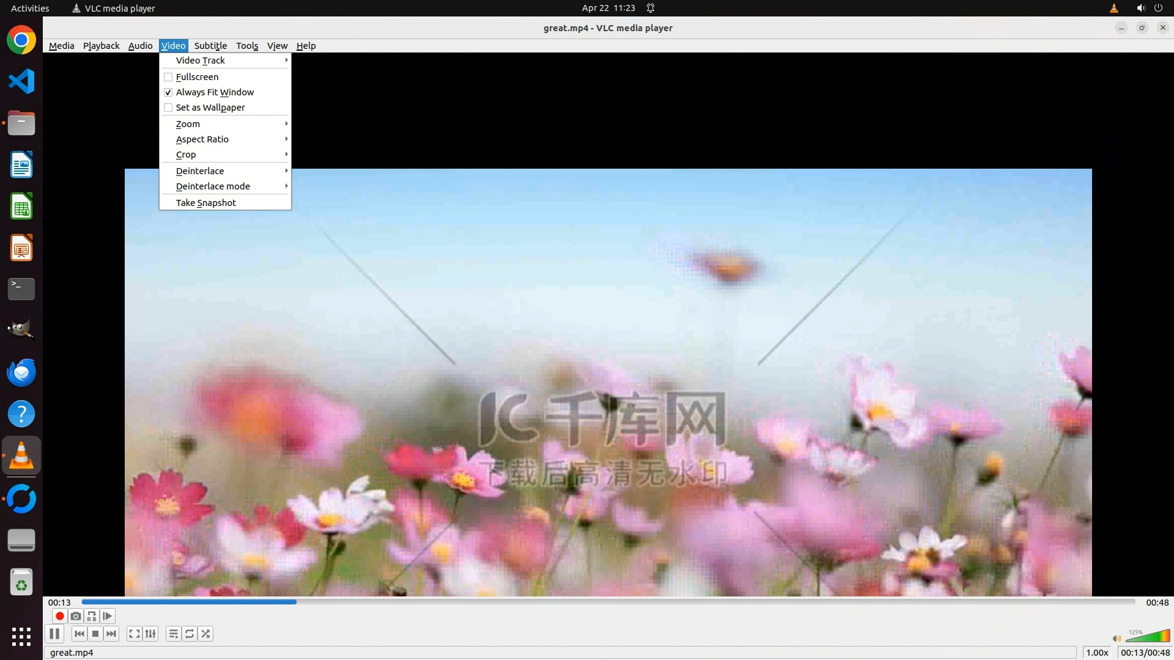
Task: Click the loop repeat mode icon
Action: [x=190, y=634]
